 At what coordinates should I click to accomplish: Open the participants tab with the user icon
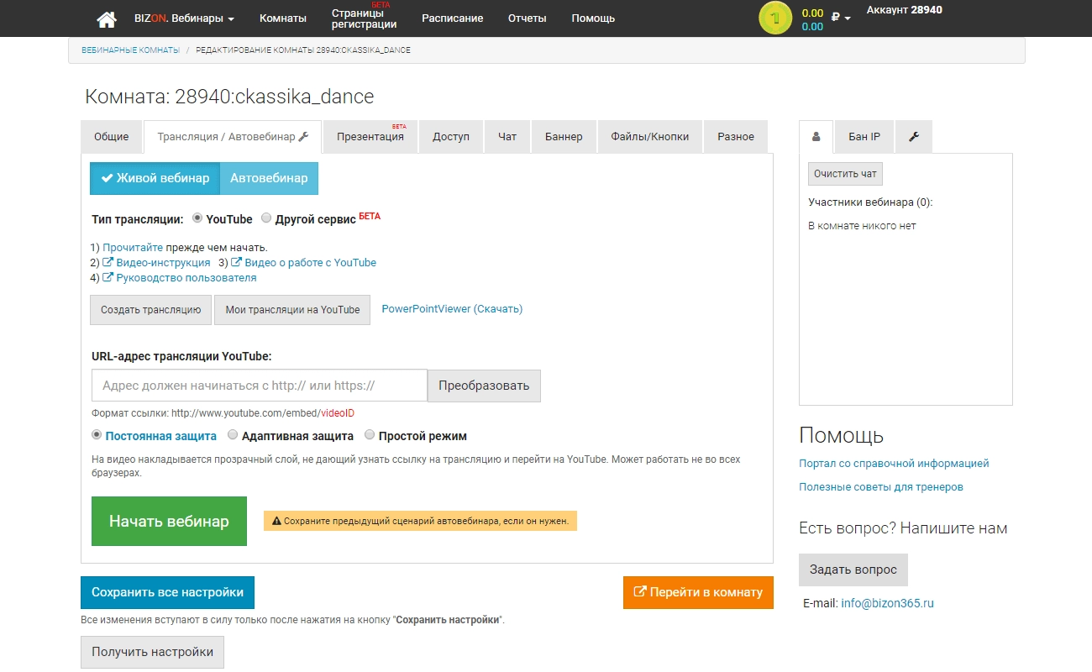tap(816, 137)
